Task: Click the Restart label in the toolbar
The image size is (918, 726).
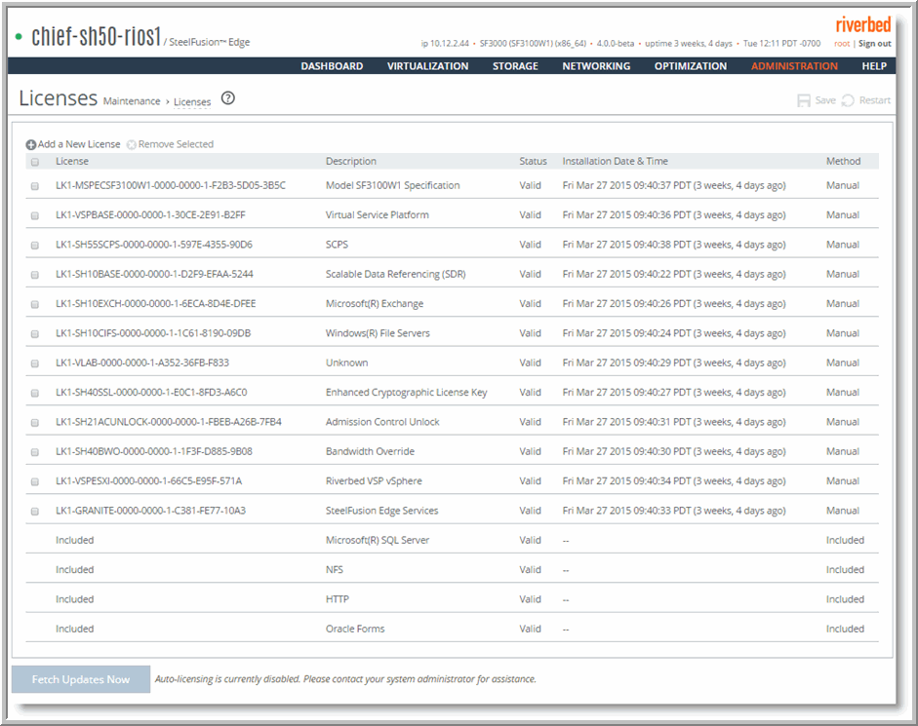Action: click(875, 100)
